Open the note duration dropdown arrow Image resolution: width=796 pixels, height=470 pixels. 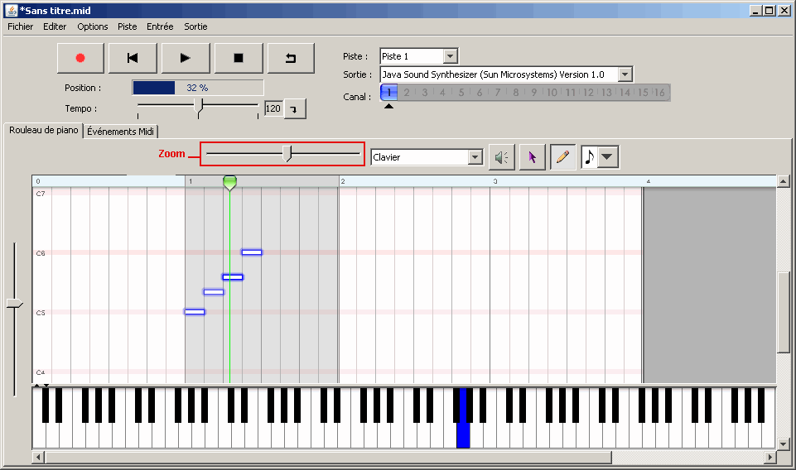pos(608,158)
